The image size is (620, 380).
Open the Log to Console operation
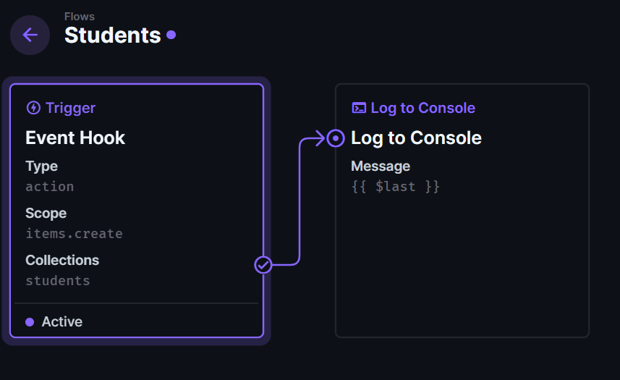pyautogui.click(x=462, y=211)
